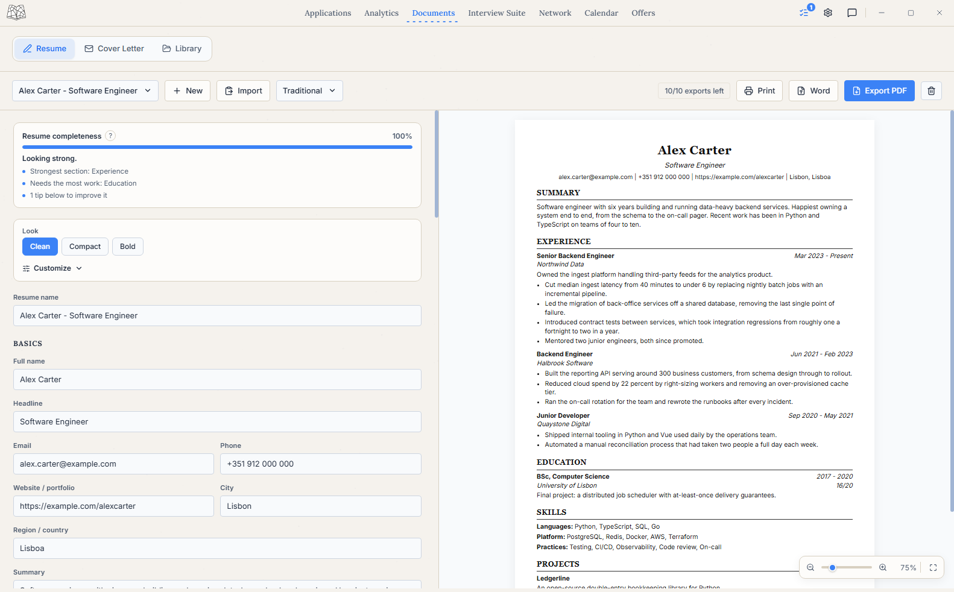Switch to the Network tab
This screenshot has height=592, width=954.
tap(555, 13)
